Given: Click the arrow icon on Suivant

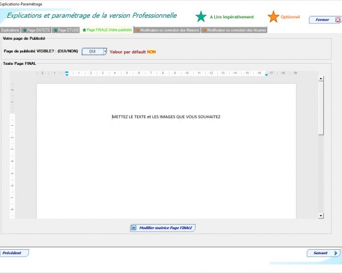Looking at the screenshot, I should [x=336, y=253].
